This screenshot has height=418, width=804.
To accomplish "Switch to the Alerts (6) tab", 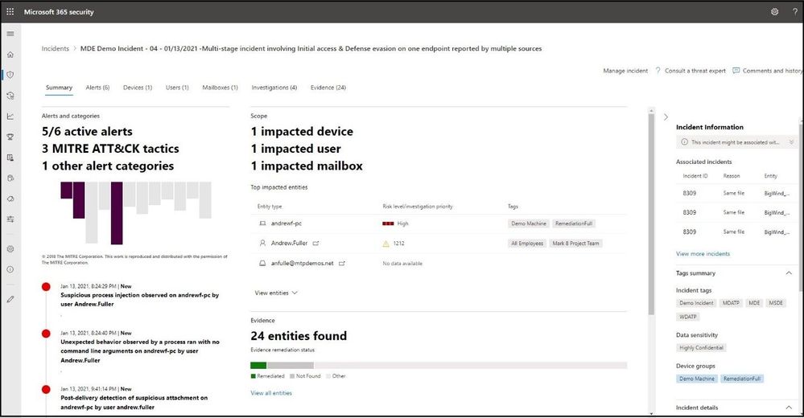I will tap(97, 88).
